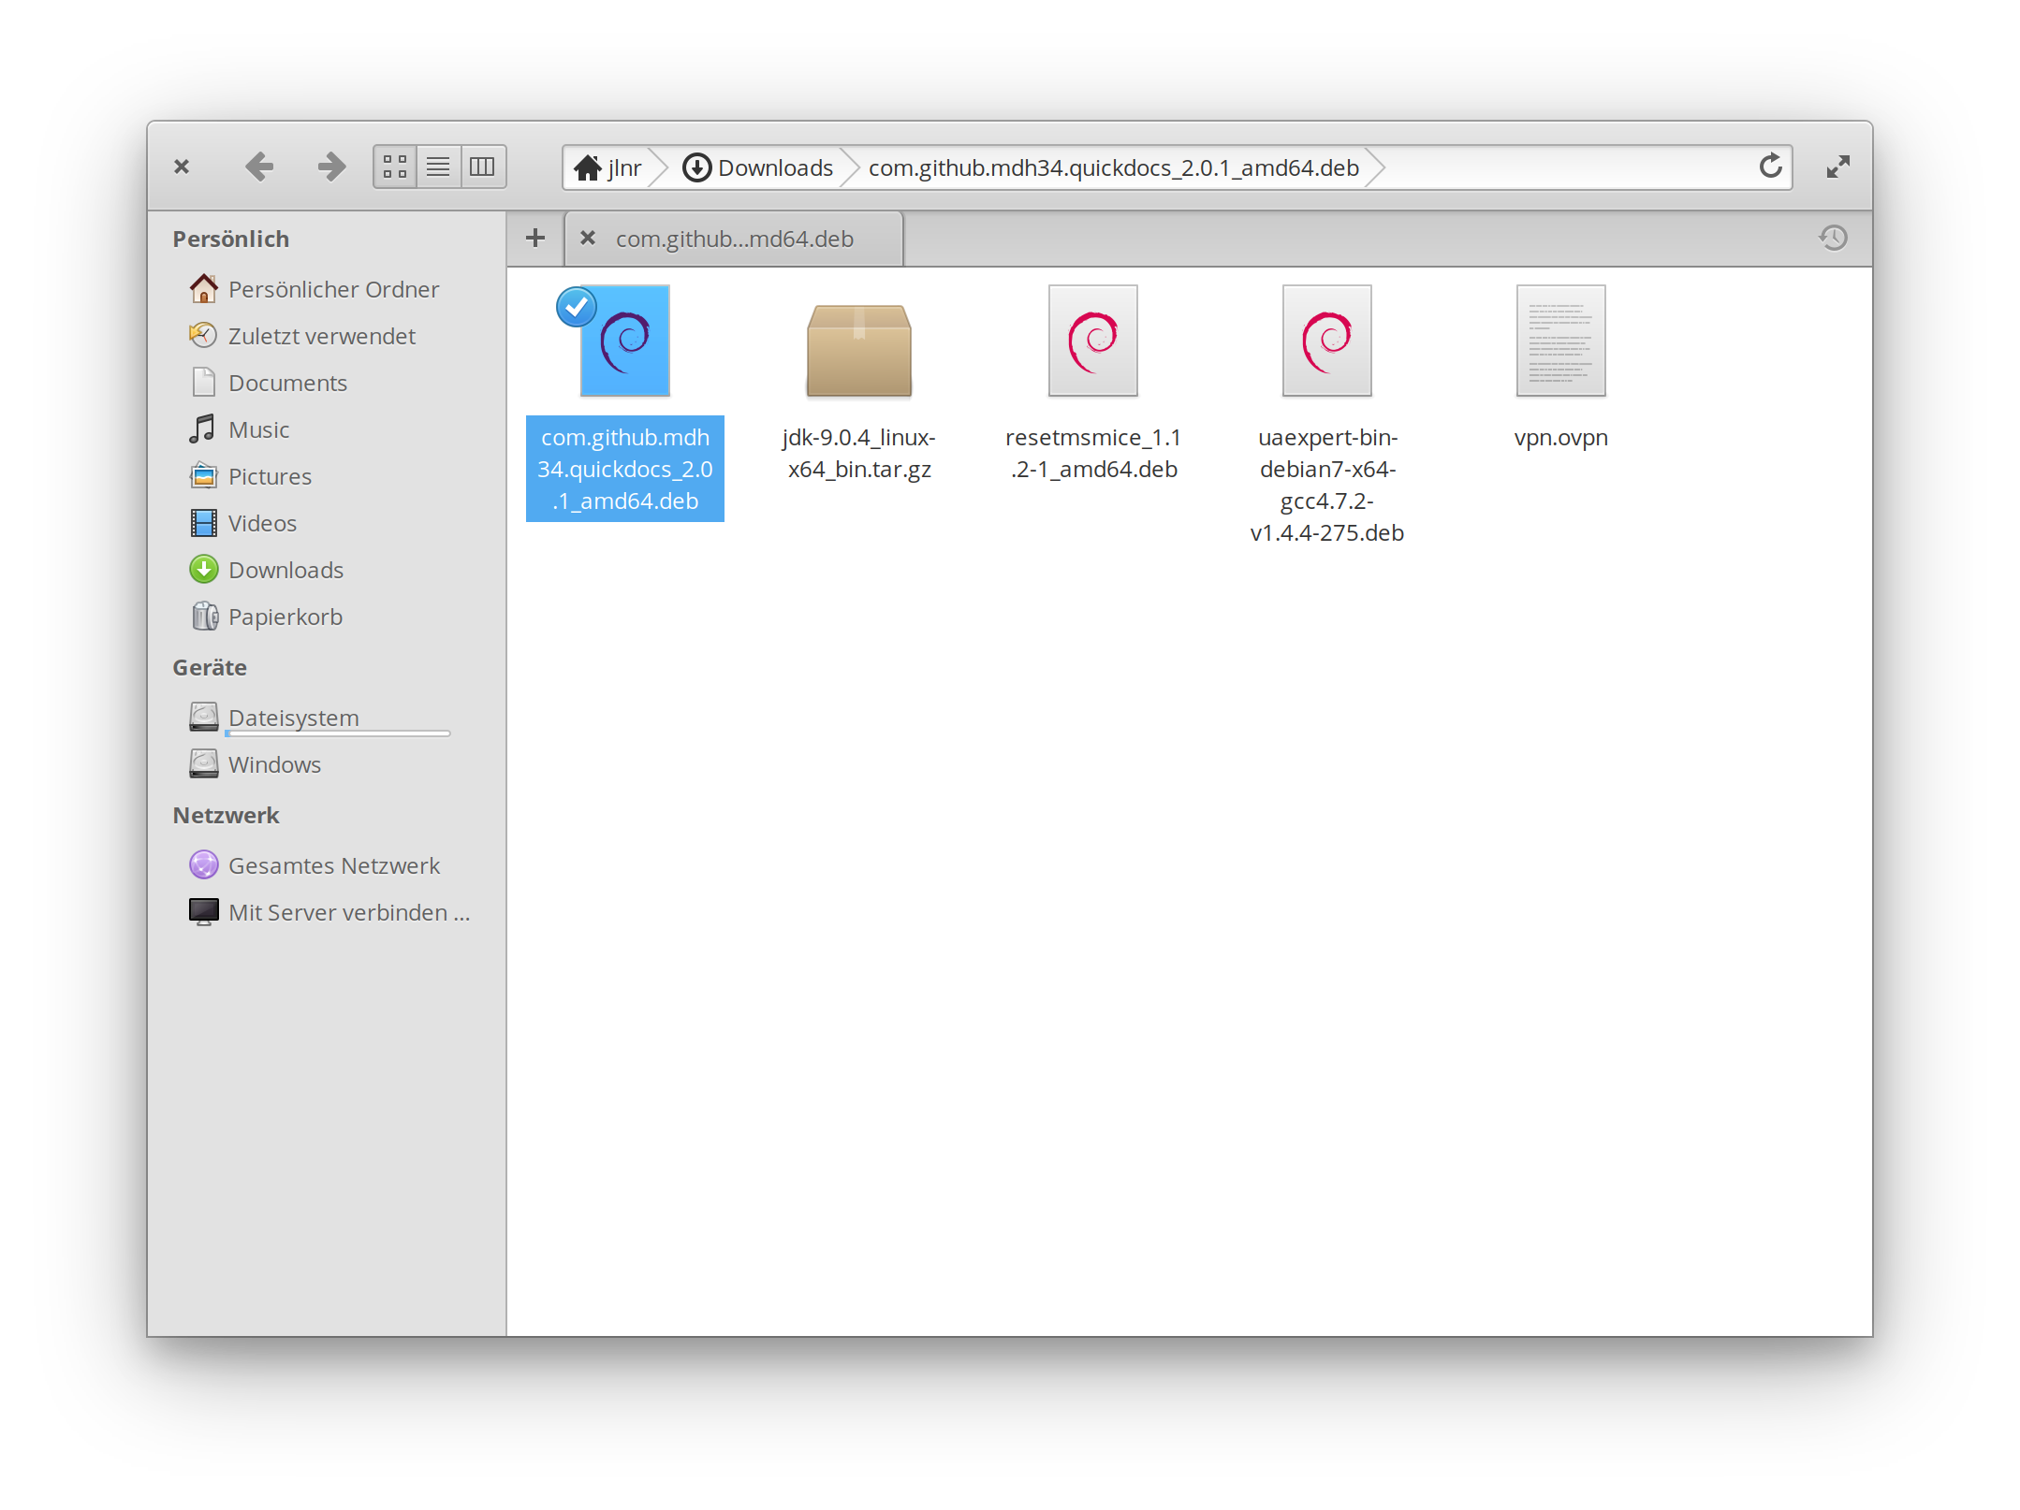Reload the current folder
Image resolution: width=2020 pixels, height=1510 pixels.
1771,167
